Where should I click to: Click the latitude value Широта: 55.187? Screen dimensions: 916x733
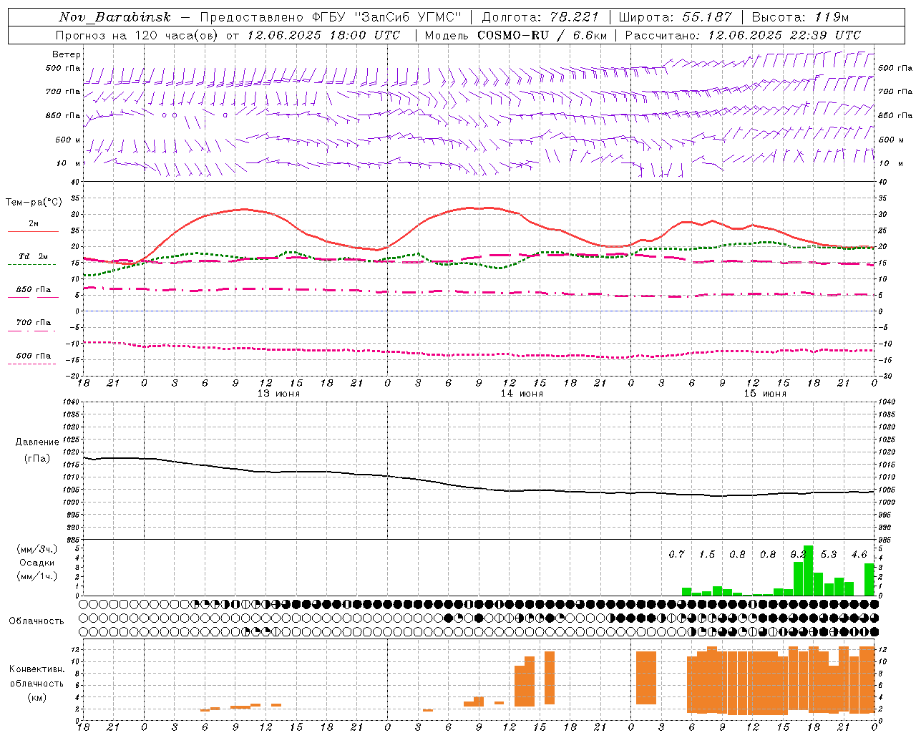[675, 17]
